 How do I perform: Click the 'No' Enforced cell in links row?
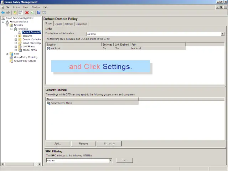[x=104, y=48]
